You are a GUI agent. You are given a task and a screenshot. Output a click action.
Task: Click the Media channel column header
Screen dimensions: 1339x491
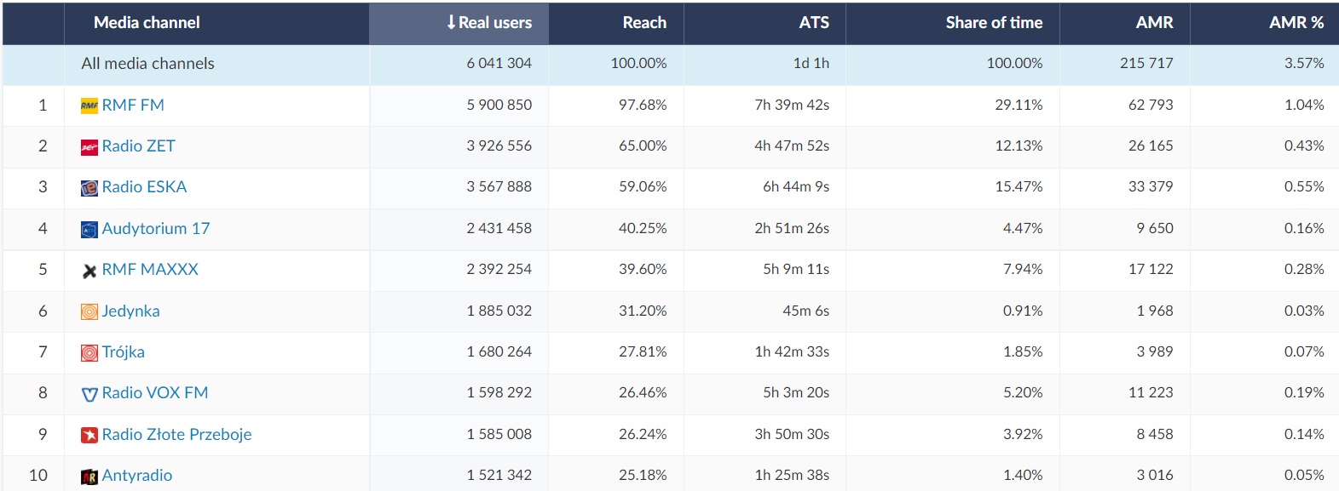click(x=147, y=23)
